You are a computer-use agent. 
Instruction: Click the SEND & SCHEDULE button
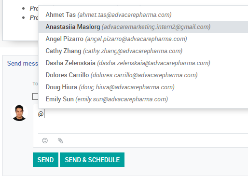pos(92,160)
